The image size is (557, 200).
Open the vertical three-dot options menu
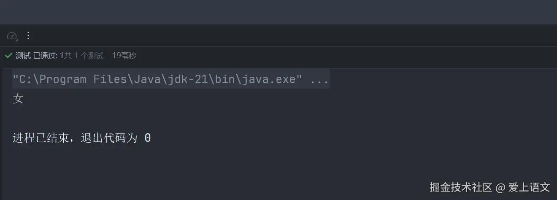28,36
